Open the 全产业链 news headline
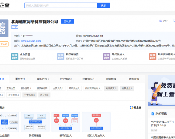 click(x=162, y=124)
